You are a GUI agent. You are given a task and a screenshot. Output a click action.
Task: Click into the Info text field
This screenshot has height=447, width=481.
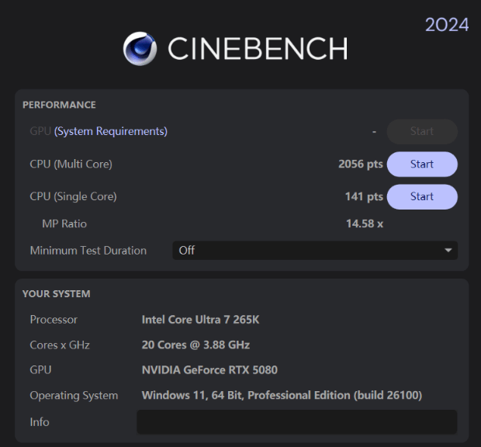[x=296, y=422]
